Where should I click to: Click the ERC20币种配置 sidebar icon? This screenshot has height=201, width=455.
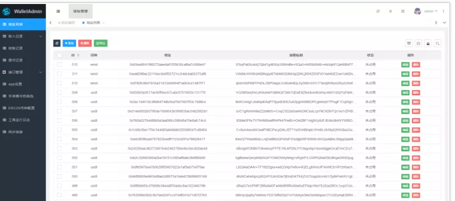(5, 108)
